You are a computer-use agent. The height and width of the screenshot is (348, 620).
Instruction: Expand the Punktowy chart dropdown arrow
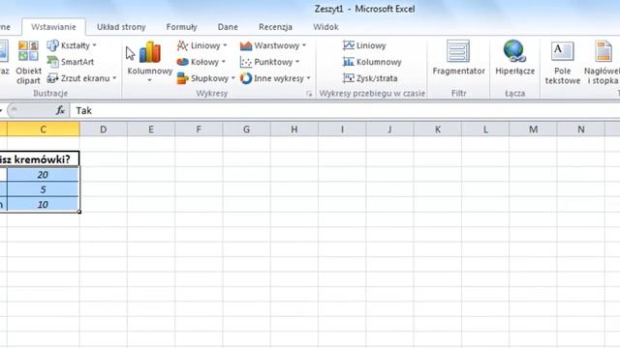297,62
